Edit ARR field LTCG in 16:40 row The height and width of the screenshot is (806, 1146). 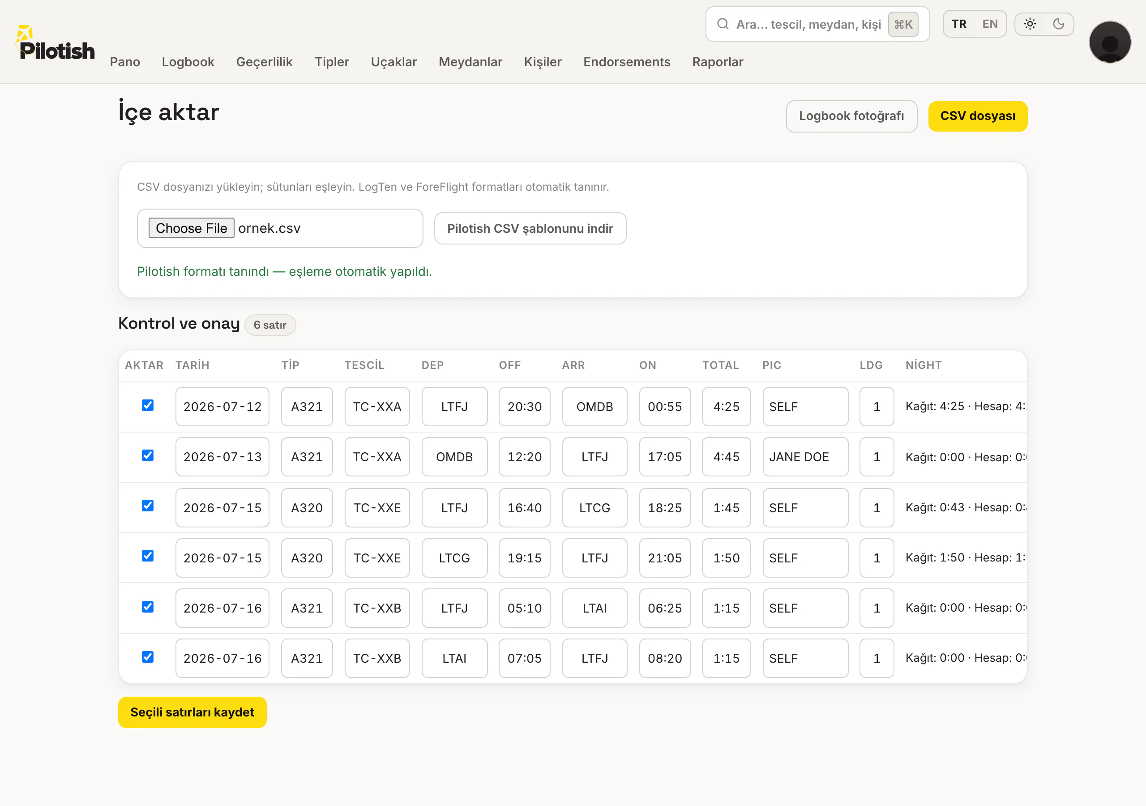pyautogui.click(x=594, y=508)
